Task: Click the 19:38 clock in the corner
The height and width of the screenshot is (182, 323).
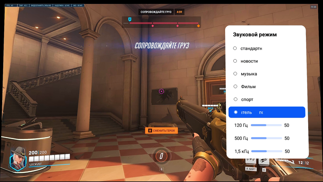Action: 314,7
